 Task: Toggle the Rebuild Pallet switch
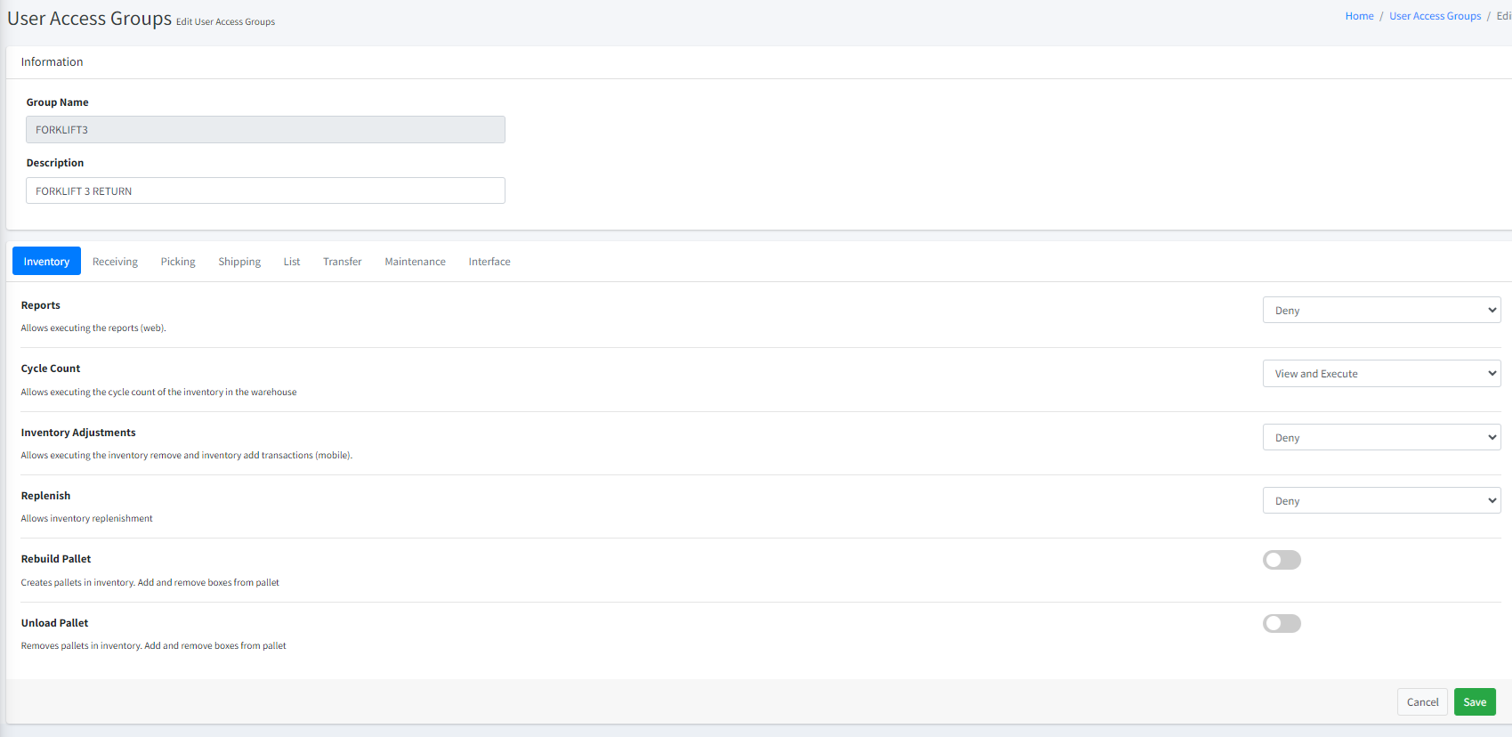(1282, 560)
